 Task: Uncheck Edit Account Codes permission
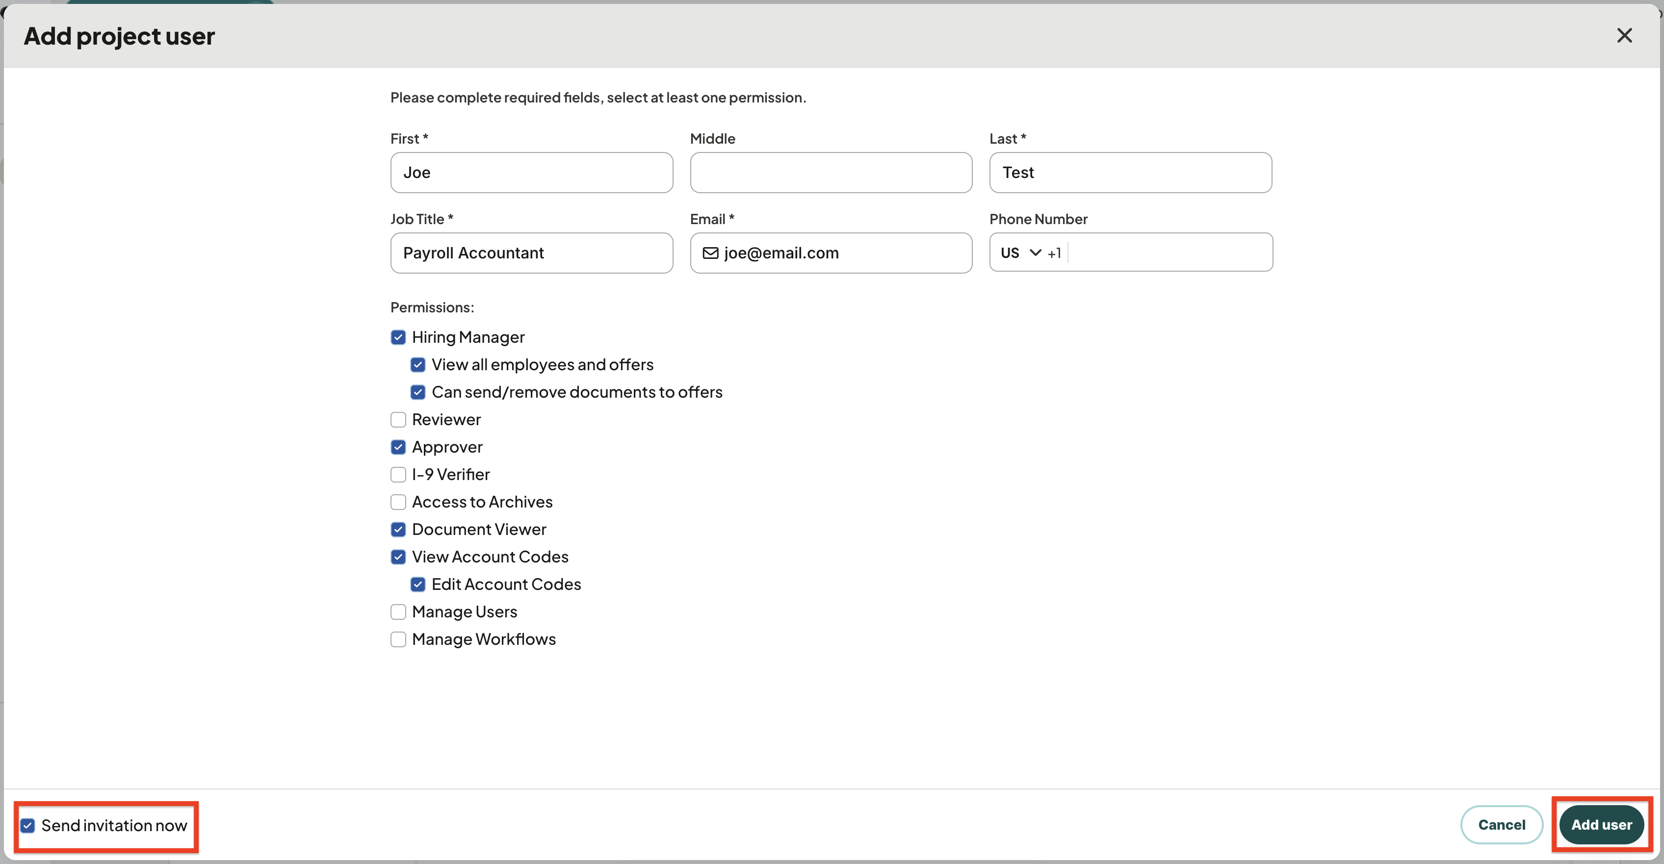418,584
